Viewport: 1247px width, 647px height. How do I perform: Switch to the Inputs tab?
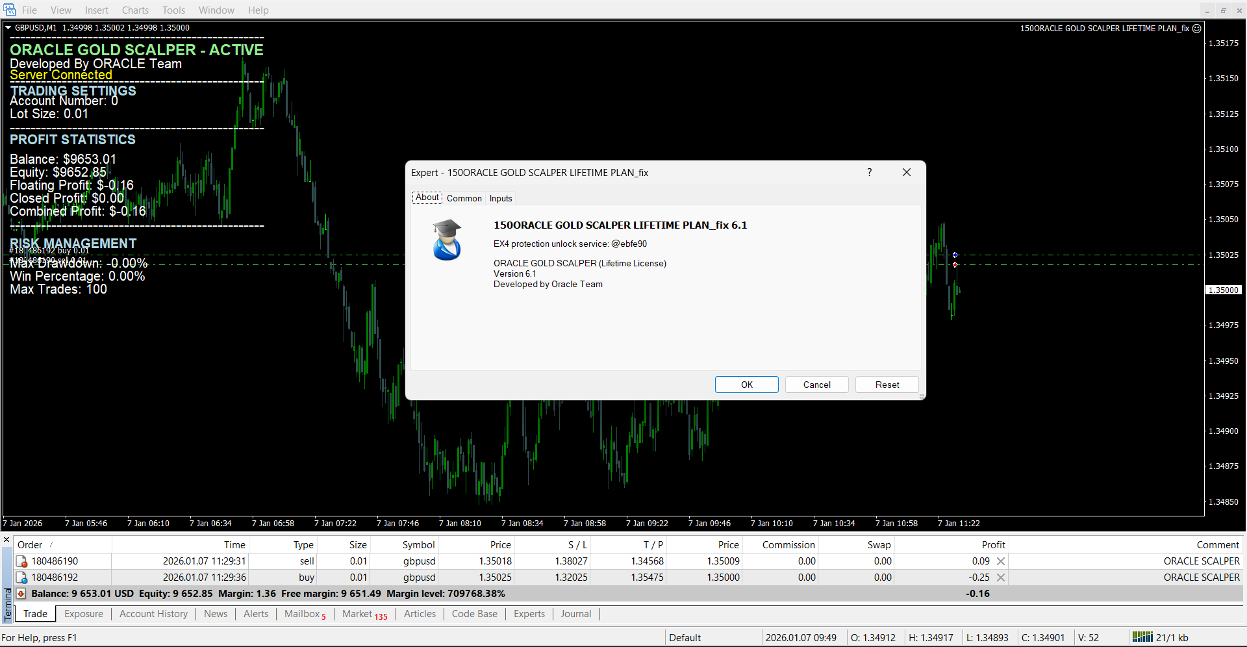pyautogui.click(x=501, y=198)
